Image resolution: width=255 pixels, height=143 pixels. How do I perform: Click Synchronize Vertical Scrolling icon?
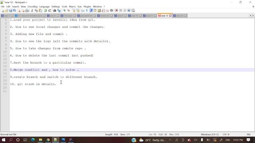73,11
